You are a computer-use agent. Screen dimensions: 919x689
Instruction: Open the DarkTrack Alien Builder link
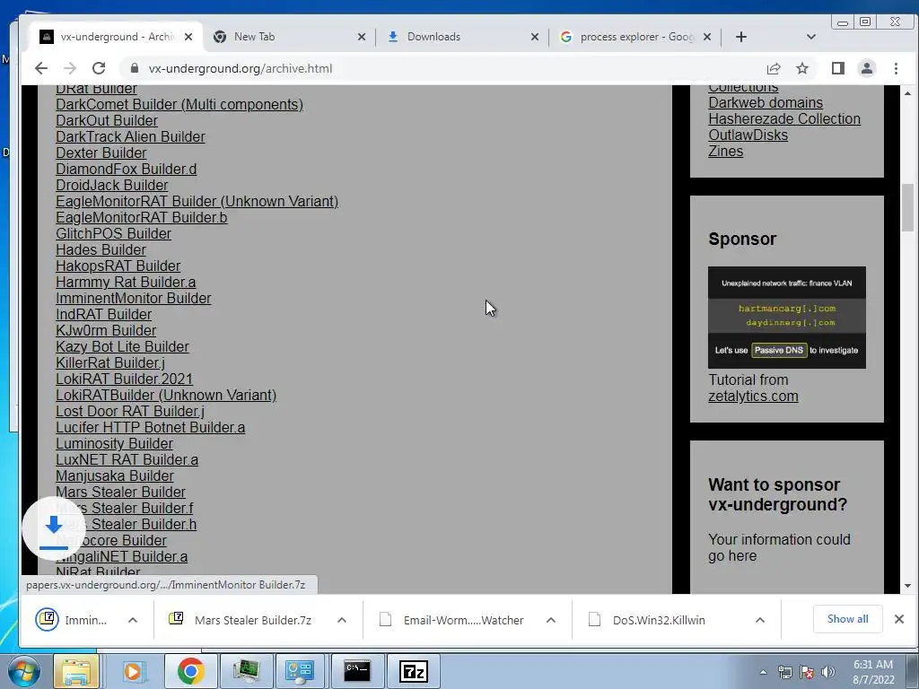tap(130, 136)
